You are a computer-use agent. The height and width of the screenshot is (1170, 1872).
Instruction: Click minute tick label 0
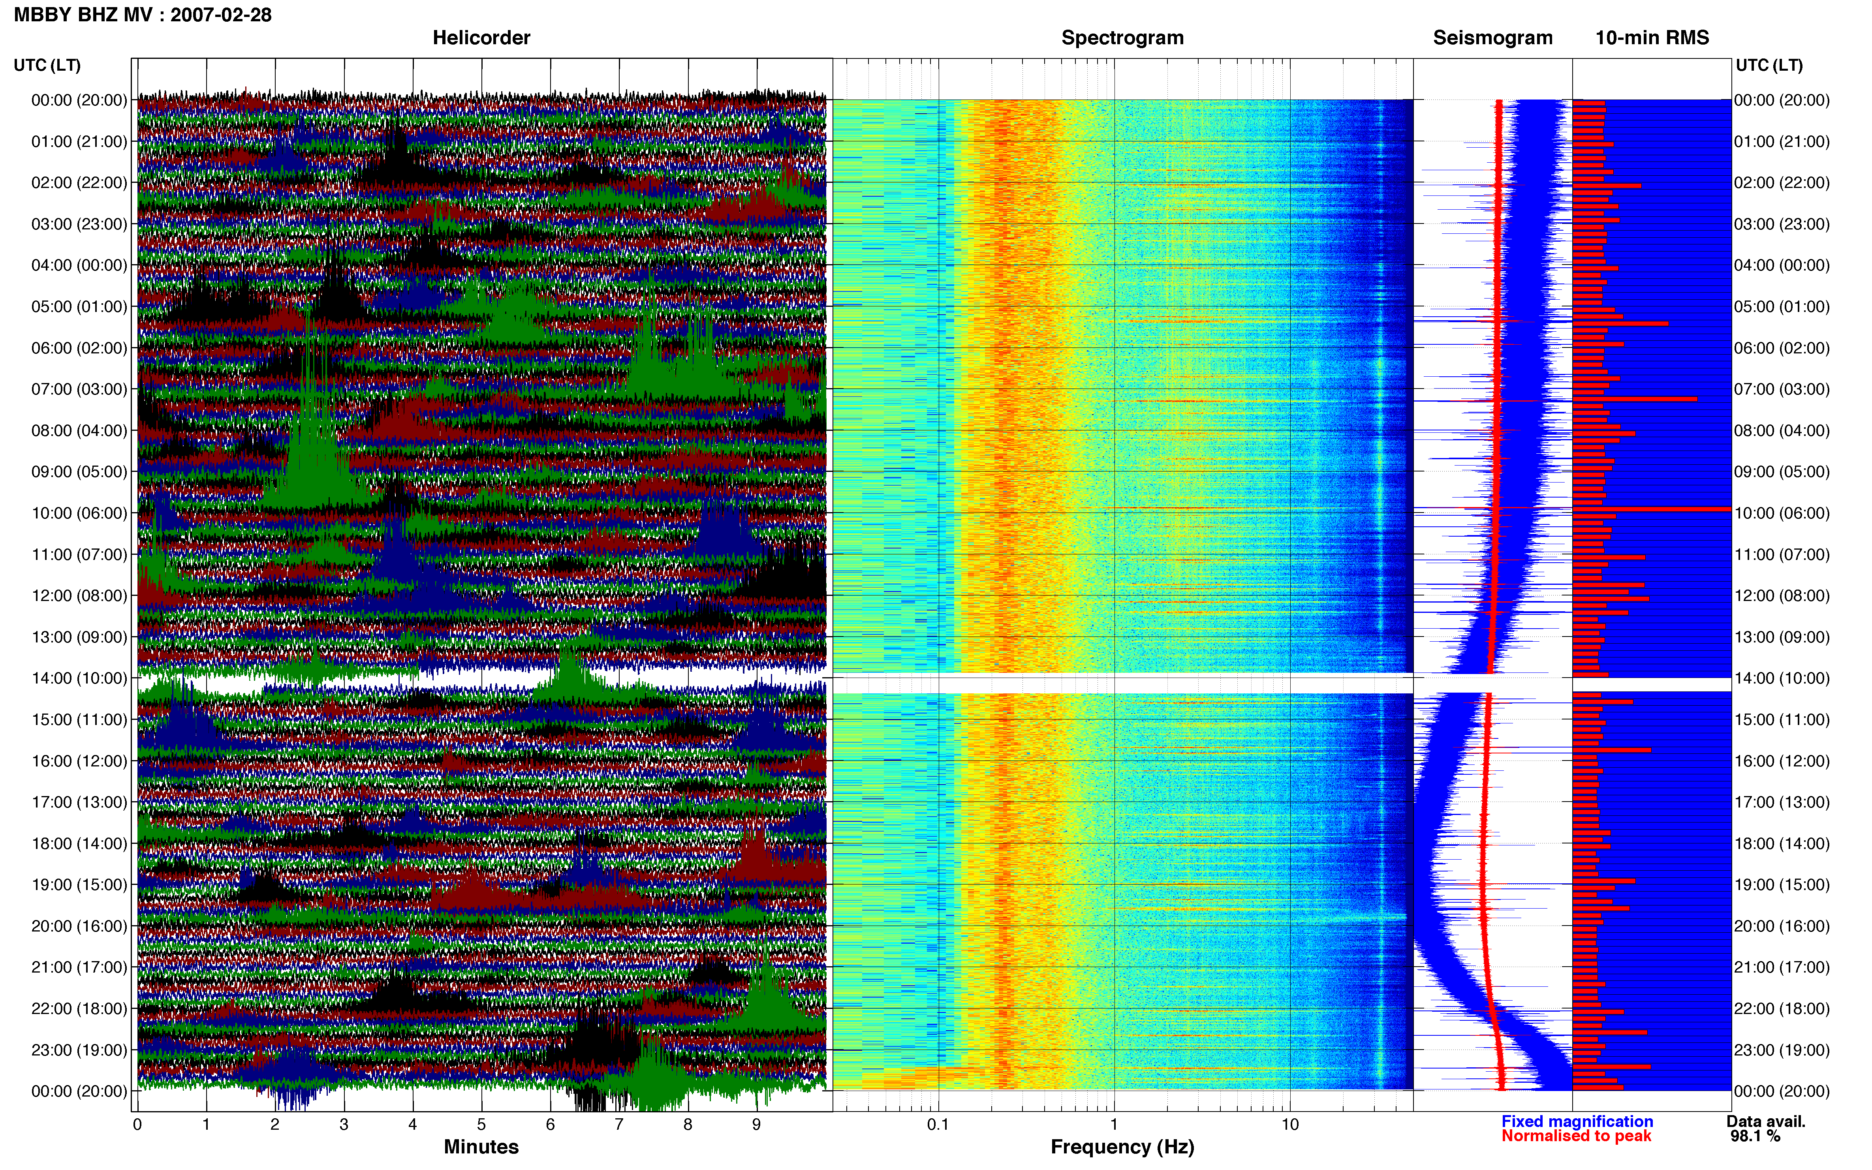[x=138, y=1125]
